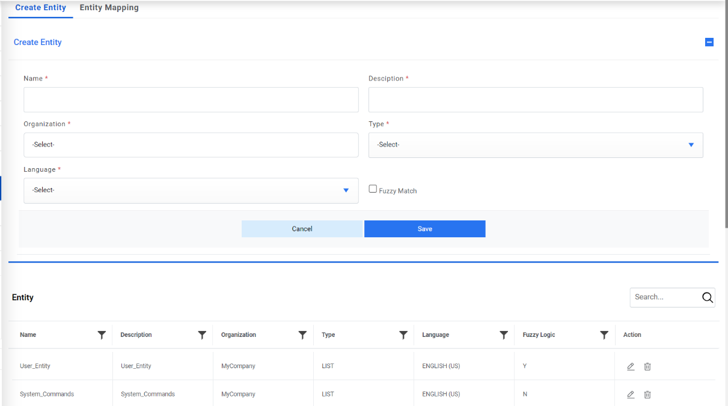Open the Type dropdown
This screenshot has height=406, width=728.
tap(535, 145)
